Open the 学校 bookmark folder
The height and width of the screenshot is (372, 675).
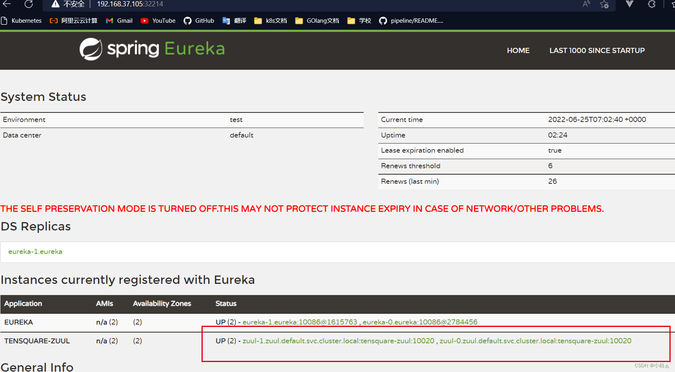359,21
